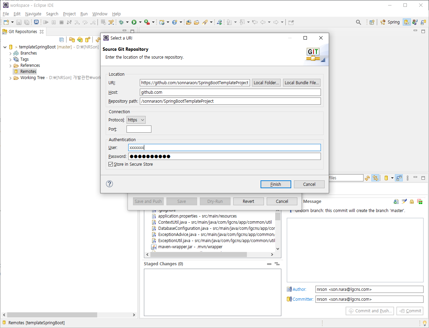This screenshot has height=328, width=429.
Task: Click the Repository path input field
Action: (230, 101)
